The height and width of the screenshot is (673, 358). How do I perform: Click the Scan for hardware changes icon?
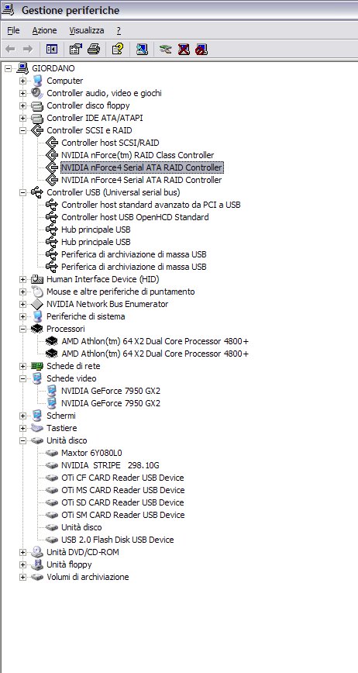point(142,50)
